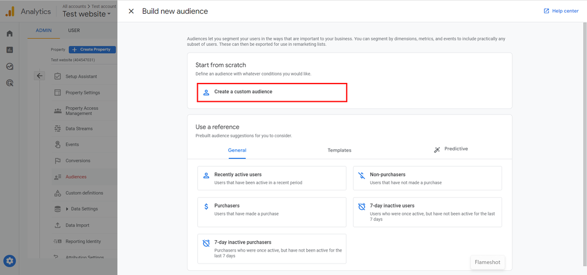Switch to the Predictive tab

tap(451, 149)
